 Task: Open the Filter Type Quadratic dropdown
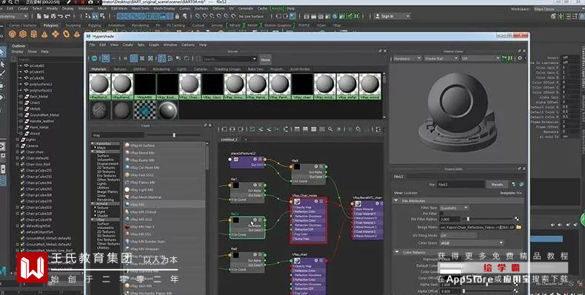pyautogui.click(x=454, y=208)
